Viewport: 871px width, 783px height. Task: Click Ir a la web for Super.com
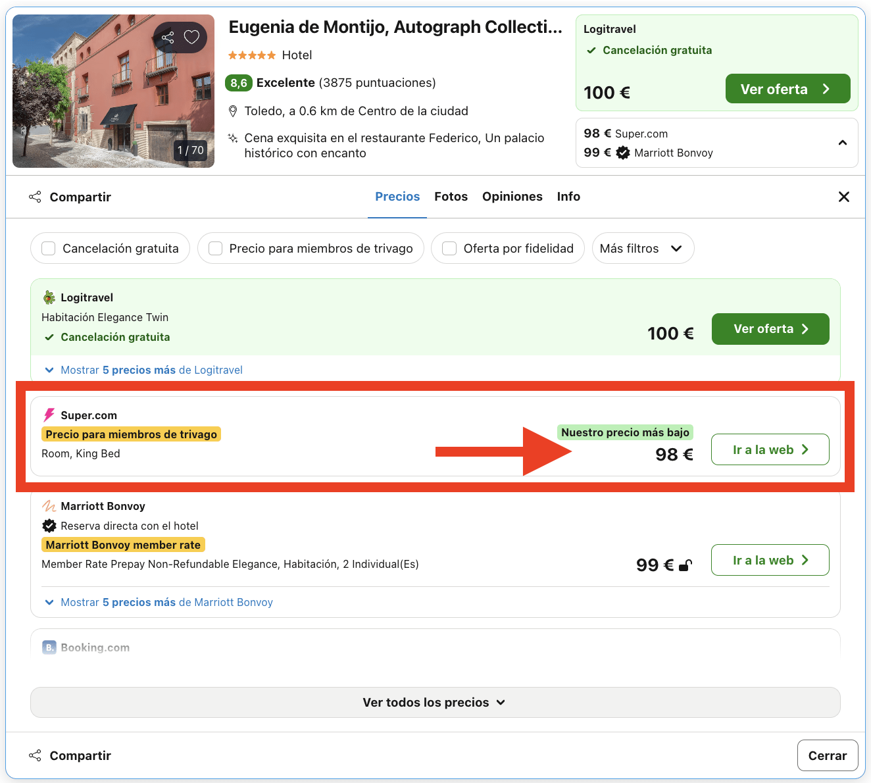770,449
